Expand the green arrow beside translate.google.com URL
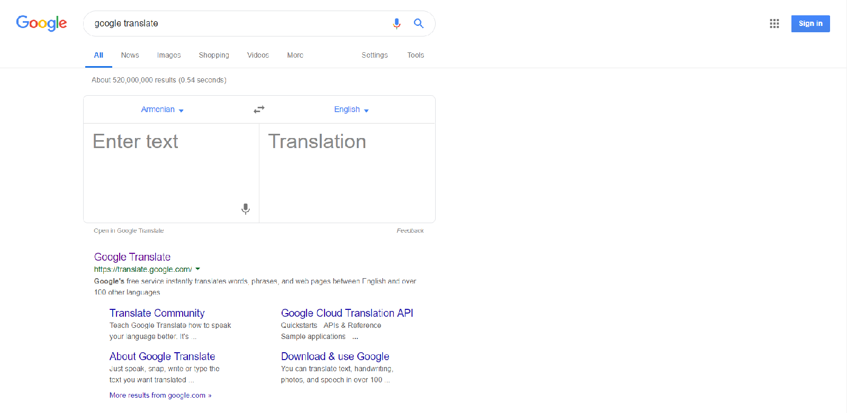This screenshot has height=413, width=847. [197, 269]
